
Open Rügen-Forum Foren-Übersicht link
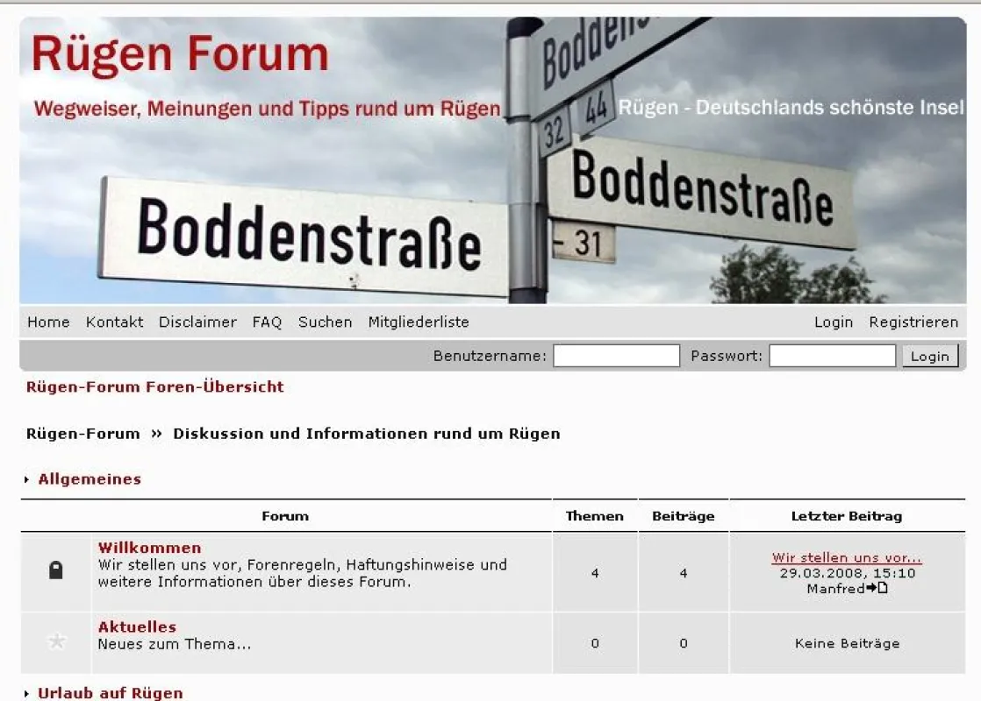[155, 386]
